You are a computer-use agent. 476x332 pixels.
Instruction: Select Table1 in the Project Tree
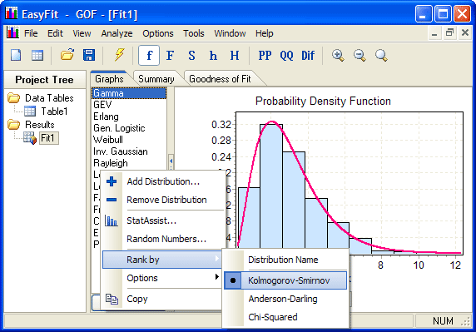coord(54,111)
